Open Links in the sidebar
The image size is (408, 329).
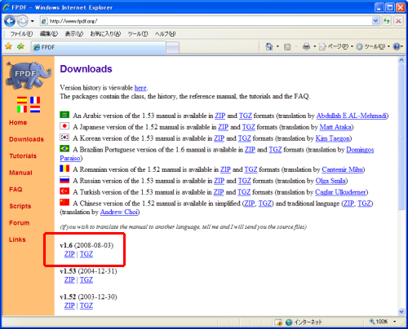(x=17, y=239)
